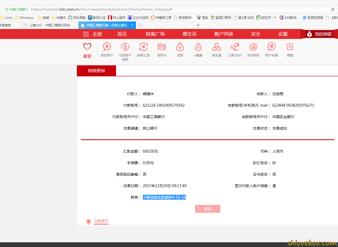Open 账户列表 navigation item
This screenshot has width=338, height=247.
224,34
